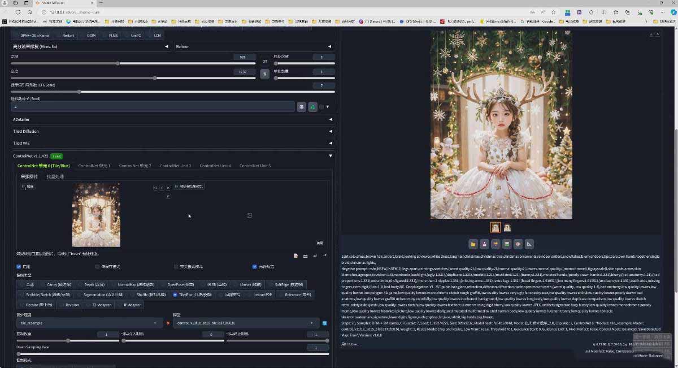
Task: Expand the ADetailer section
Action: coord(169,119)
